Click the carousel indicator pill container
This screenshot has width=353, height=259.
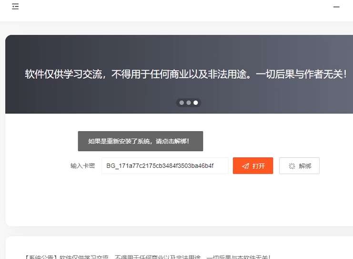pos(189,103)
